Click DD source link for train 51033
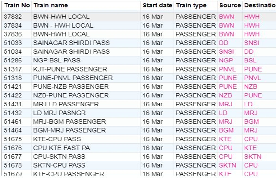The image size is (276, 178). coord(224,43)
